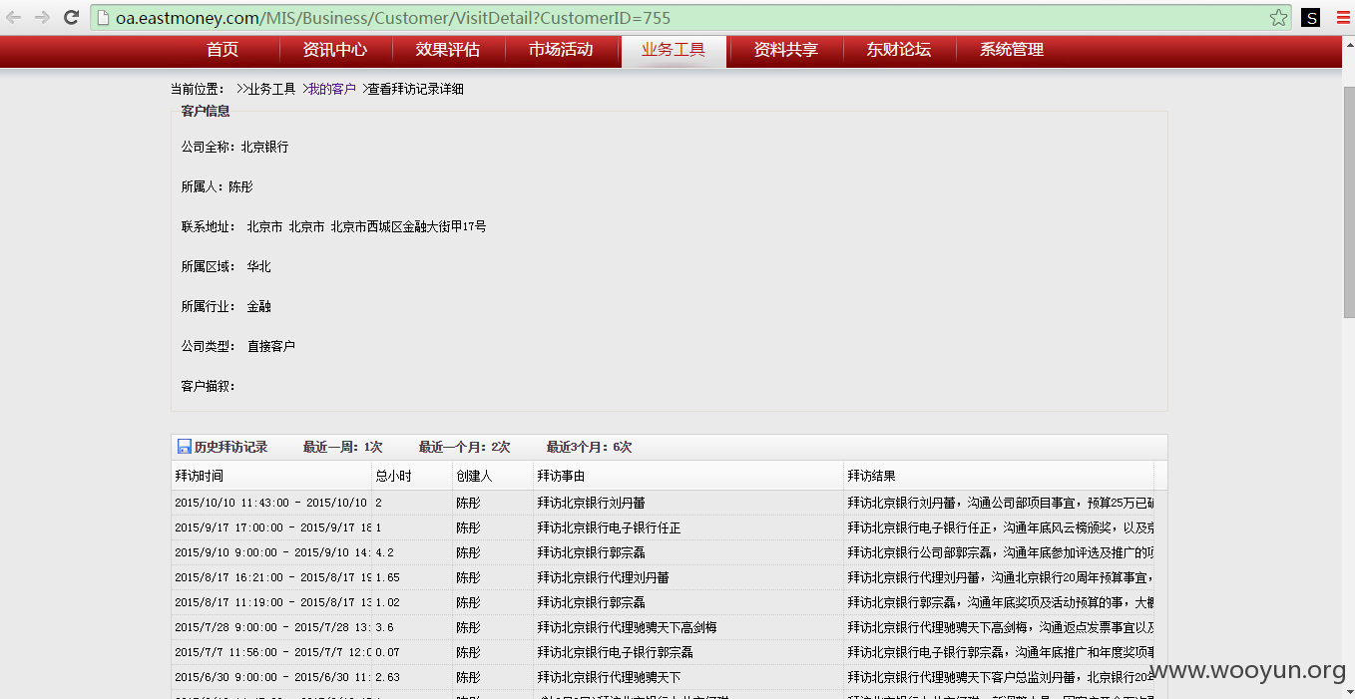Open the Chrome menu hamburger icon

click(x=1342, y=17)
